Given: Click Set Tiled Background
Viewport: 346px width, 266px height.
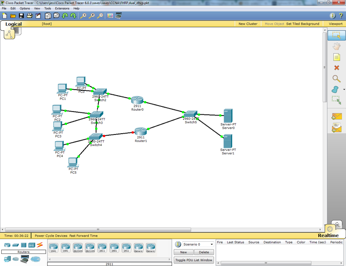Looking at the screenshot, I should (x=302, y=24).
